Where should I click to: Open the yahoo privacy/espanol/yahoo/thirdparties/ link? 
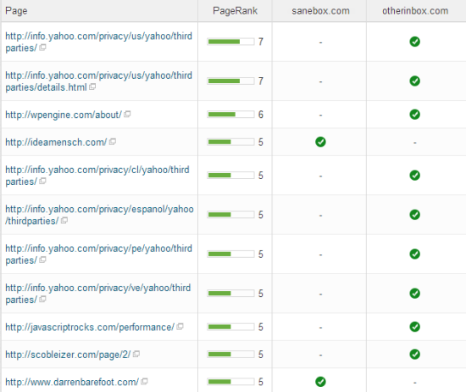click(99, 215)
